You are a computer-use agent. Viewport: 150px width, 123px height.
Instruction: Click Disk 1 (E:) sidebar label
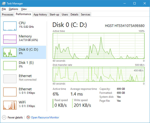point(26,63)
